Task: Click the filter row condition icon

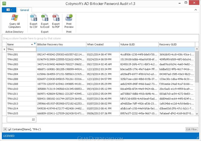Action: pos(4,49)
